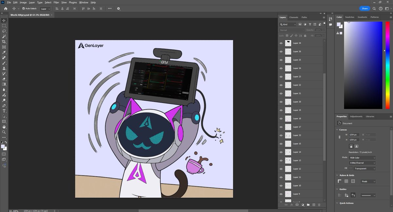Toggle visibility of Layer 10
The height and width of the screenshot is (212, 393).
281,186
